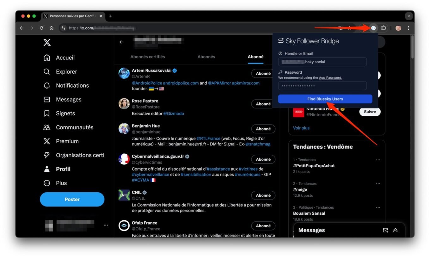
Task: Open Ofalp France avatar
Action: [x=124, y=225]
